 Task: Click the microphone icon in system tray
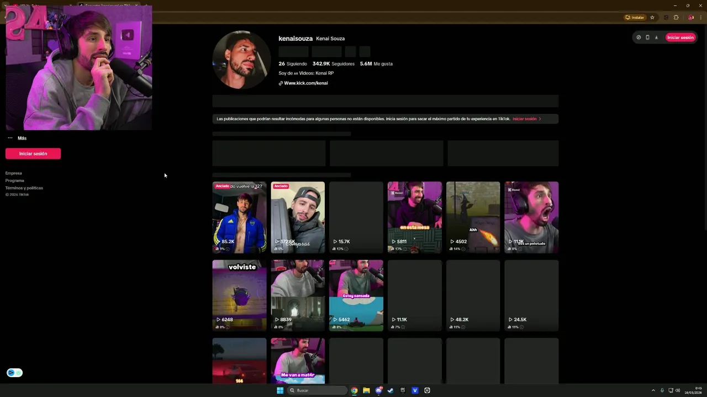tap(662, 390)
